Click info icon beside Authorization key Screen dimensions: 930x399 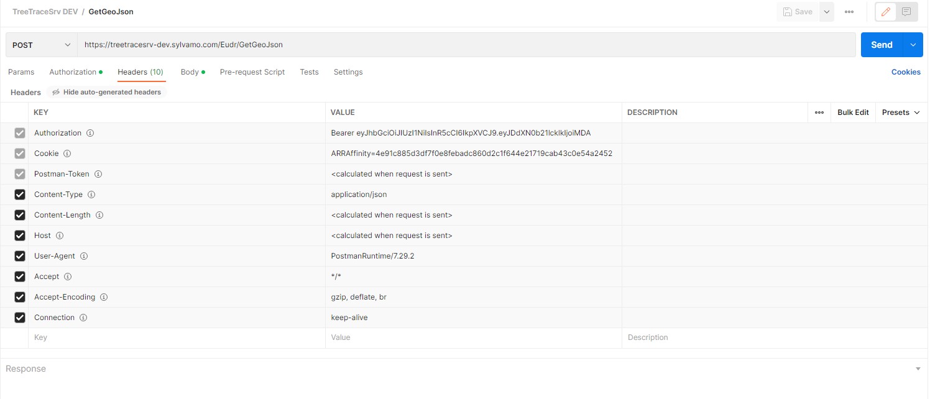pyautogui.click(x=90, y=133)
